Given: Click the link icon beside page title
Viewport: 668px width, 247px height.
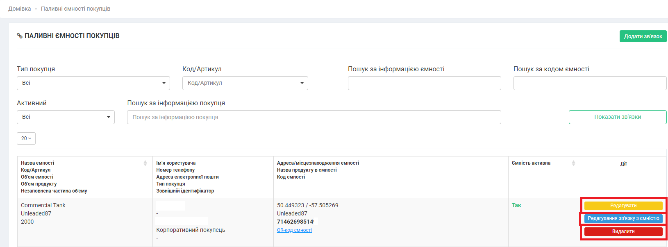Looking at the screenshot, I should coord(20,36).
